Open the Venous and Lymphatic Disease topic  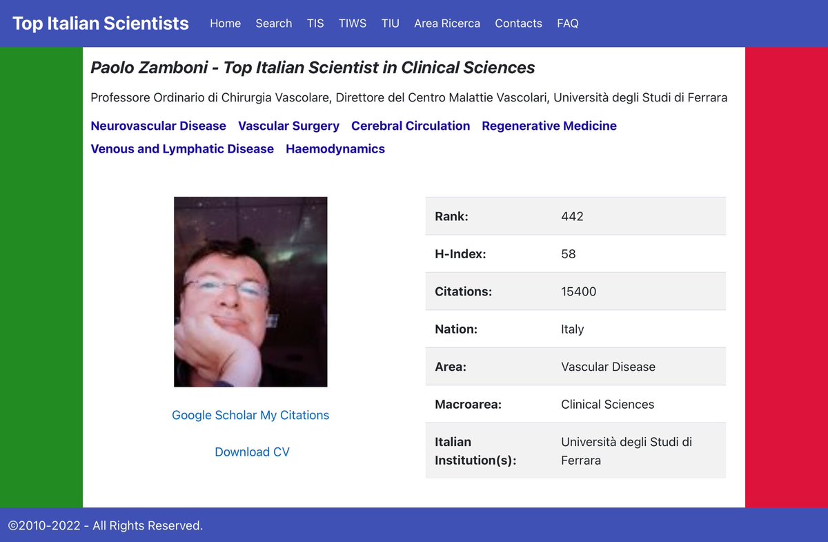click(182, 148)
